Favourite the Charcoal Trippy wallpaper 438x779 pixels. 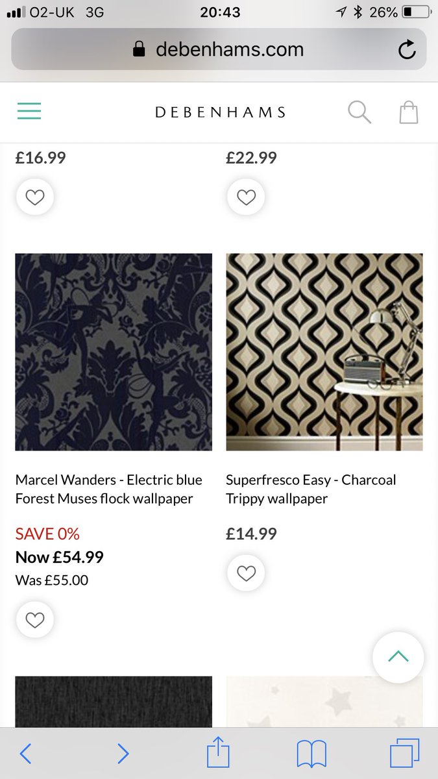[246, 573]
